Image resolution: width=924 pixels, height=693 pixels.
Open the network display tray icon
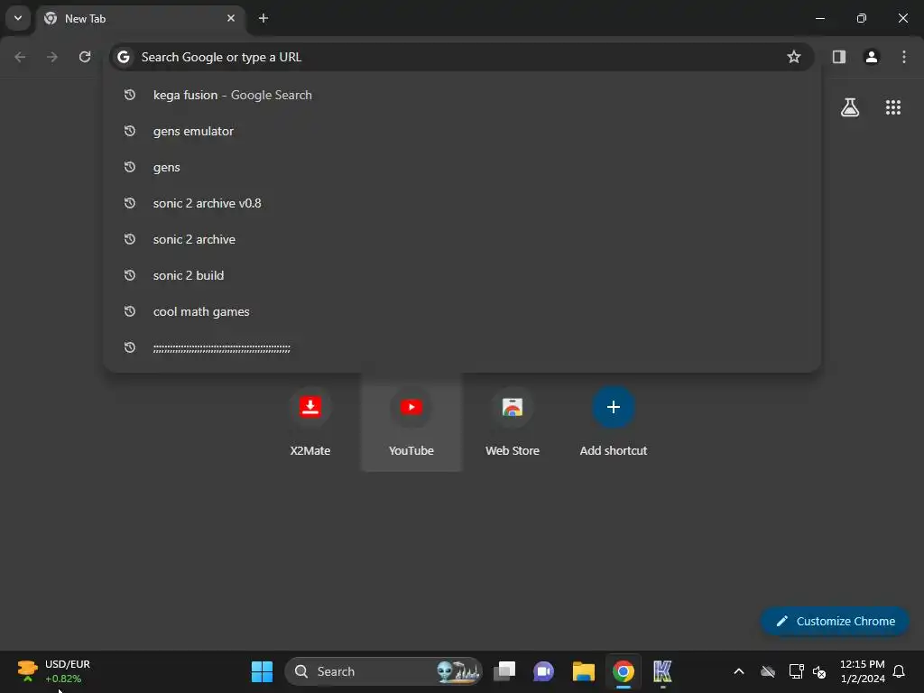coord(796,671)
